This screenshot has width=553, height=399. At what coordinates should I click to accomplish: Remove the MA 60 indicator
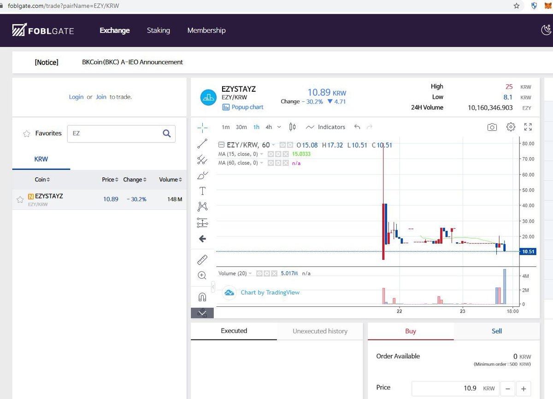[x=285, y=163]
